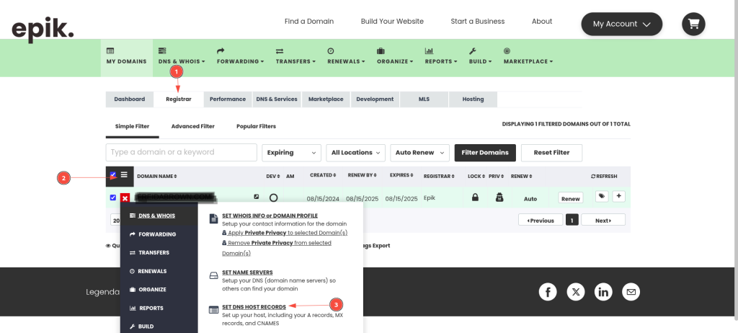
Task: Click the document icon beside Set WHOIS Info
Action: pos(213,219)
